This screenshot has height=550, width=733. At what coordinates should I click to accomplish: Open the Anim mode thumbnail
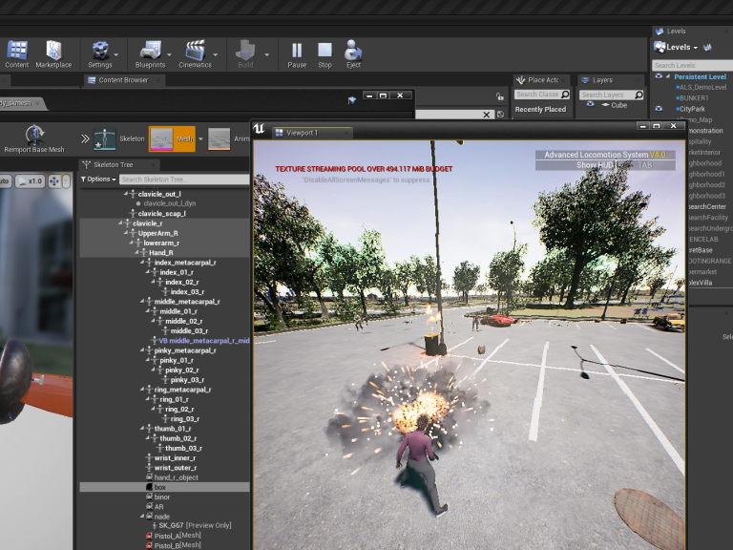219,138
